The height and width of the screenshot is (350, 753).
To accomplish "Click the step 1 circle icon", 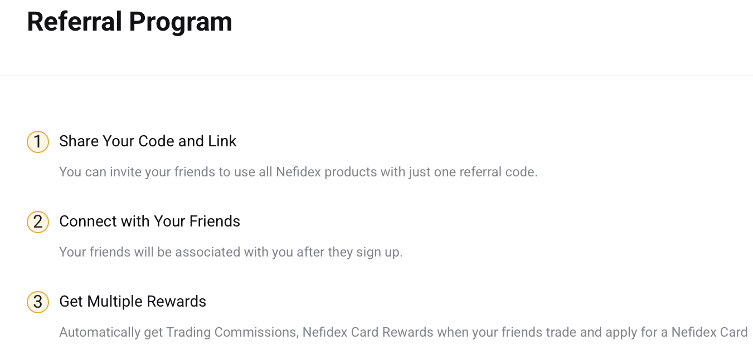I will point(38,141).
